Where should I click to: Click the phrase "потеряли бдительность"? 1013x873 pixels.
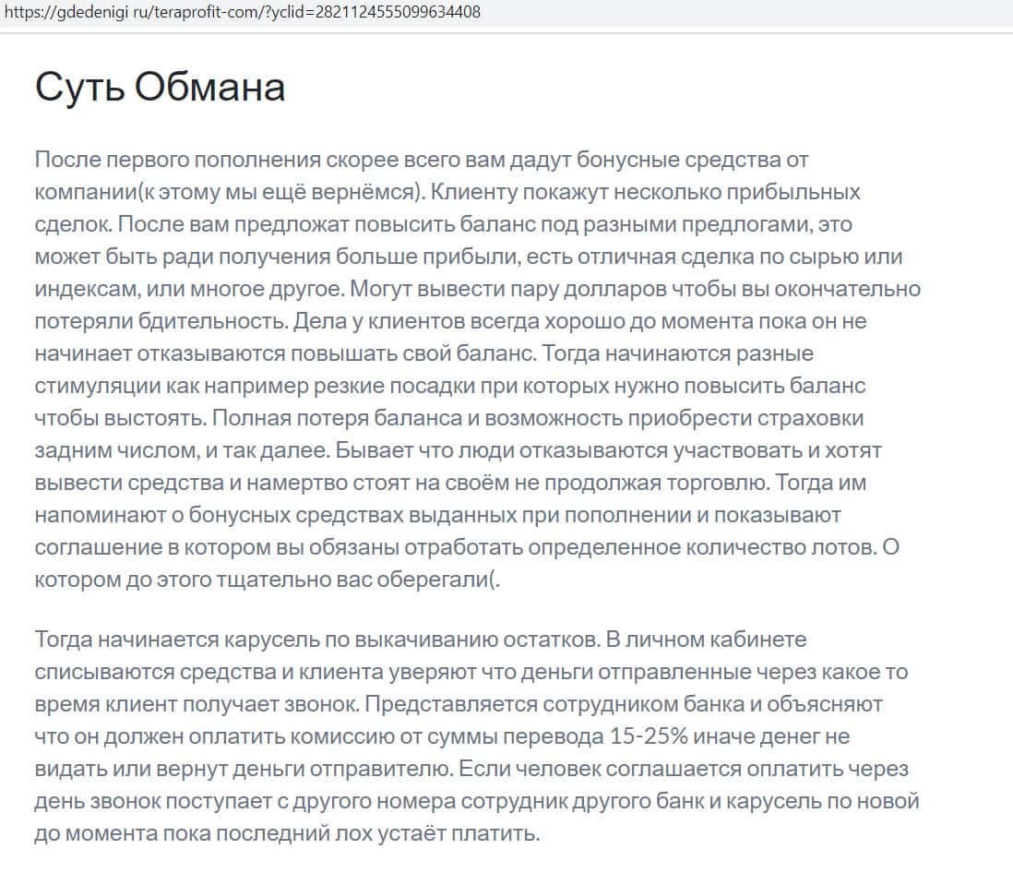161,321
